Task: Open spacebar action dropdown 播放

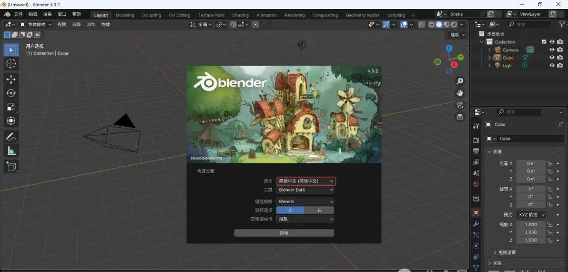Action: click(x=305, y=219)
